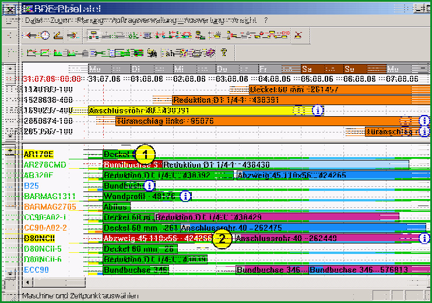Open the Auftragsverwaltung menu

(x=144, y=20)
